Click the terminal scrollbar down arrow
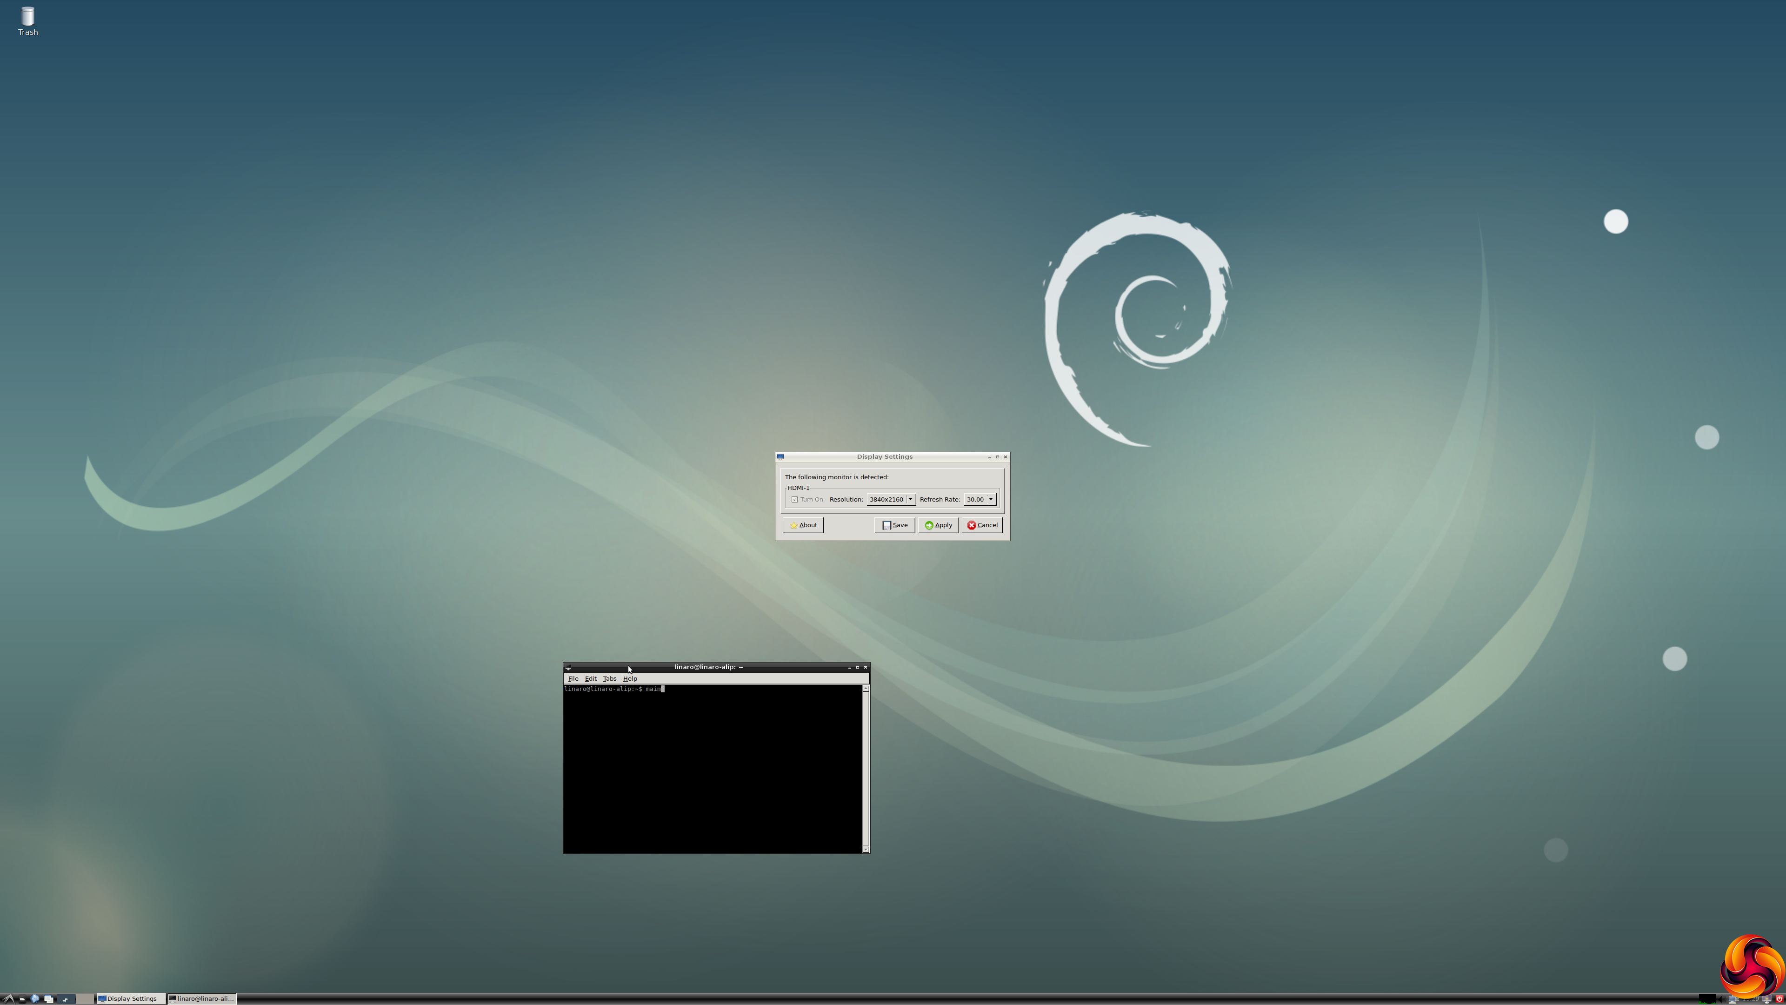The width and height of the screenshot is (1786, 1005). point(865,849)
